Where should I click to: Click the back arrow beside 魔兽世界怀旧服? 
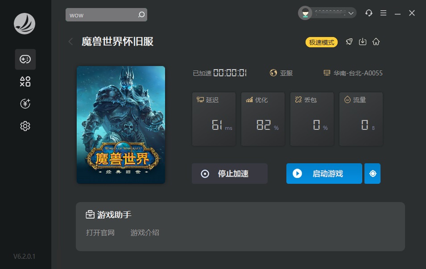[70, 42]
